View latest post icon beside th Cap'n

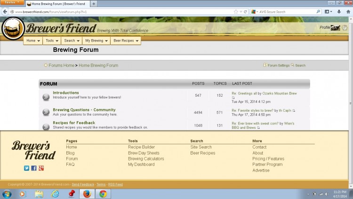(294, 111)
